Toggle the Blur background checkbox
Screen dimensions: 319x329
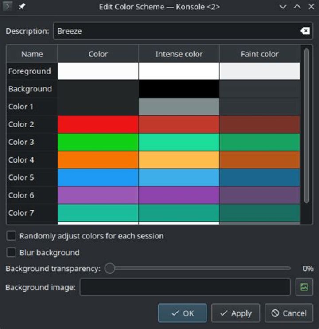(x=12, y=252)
